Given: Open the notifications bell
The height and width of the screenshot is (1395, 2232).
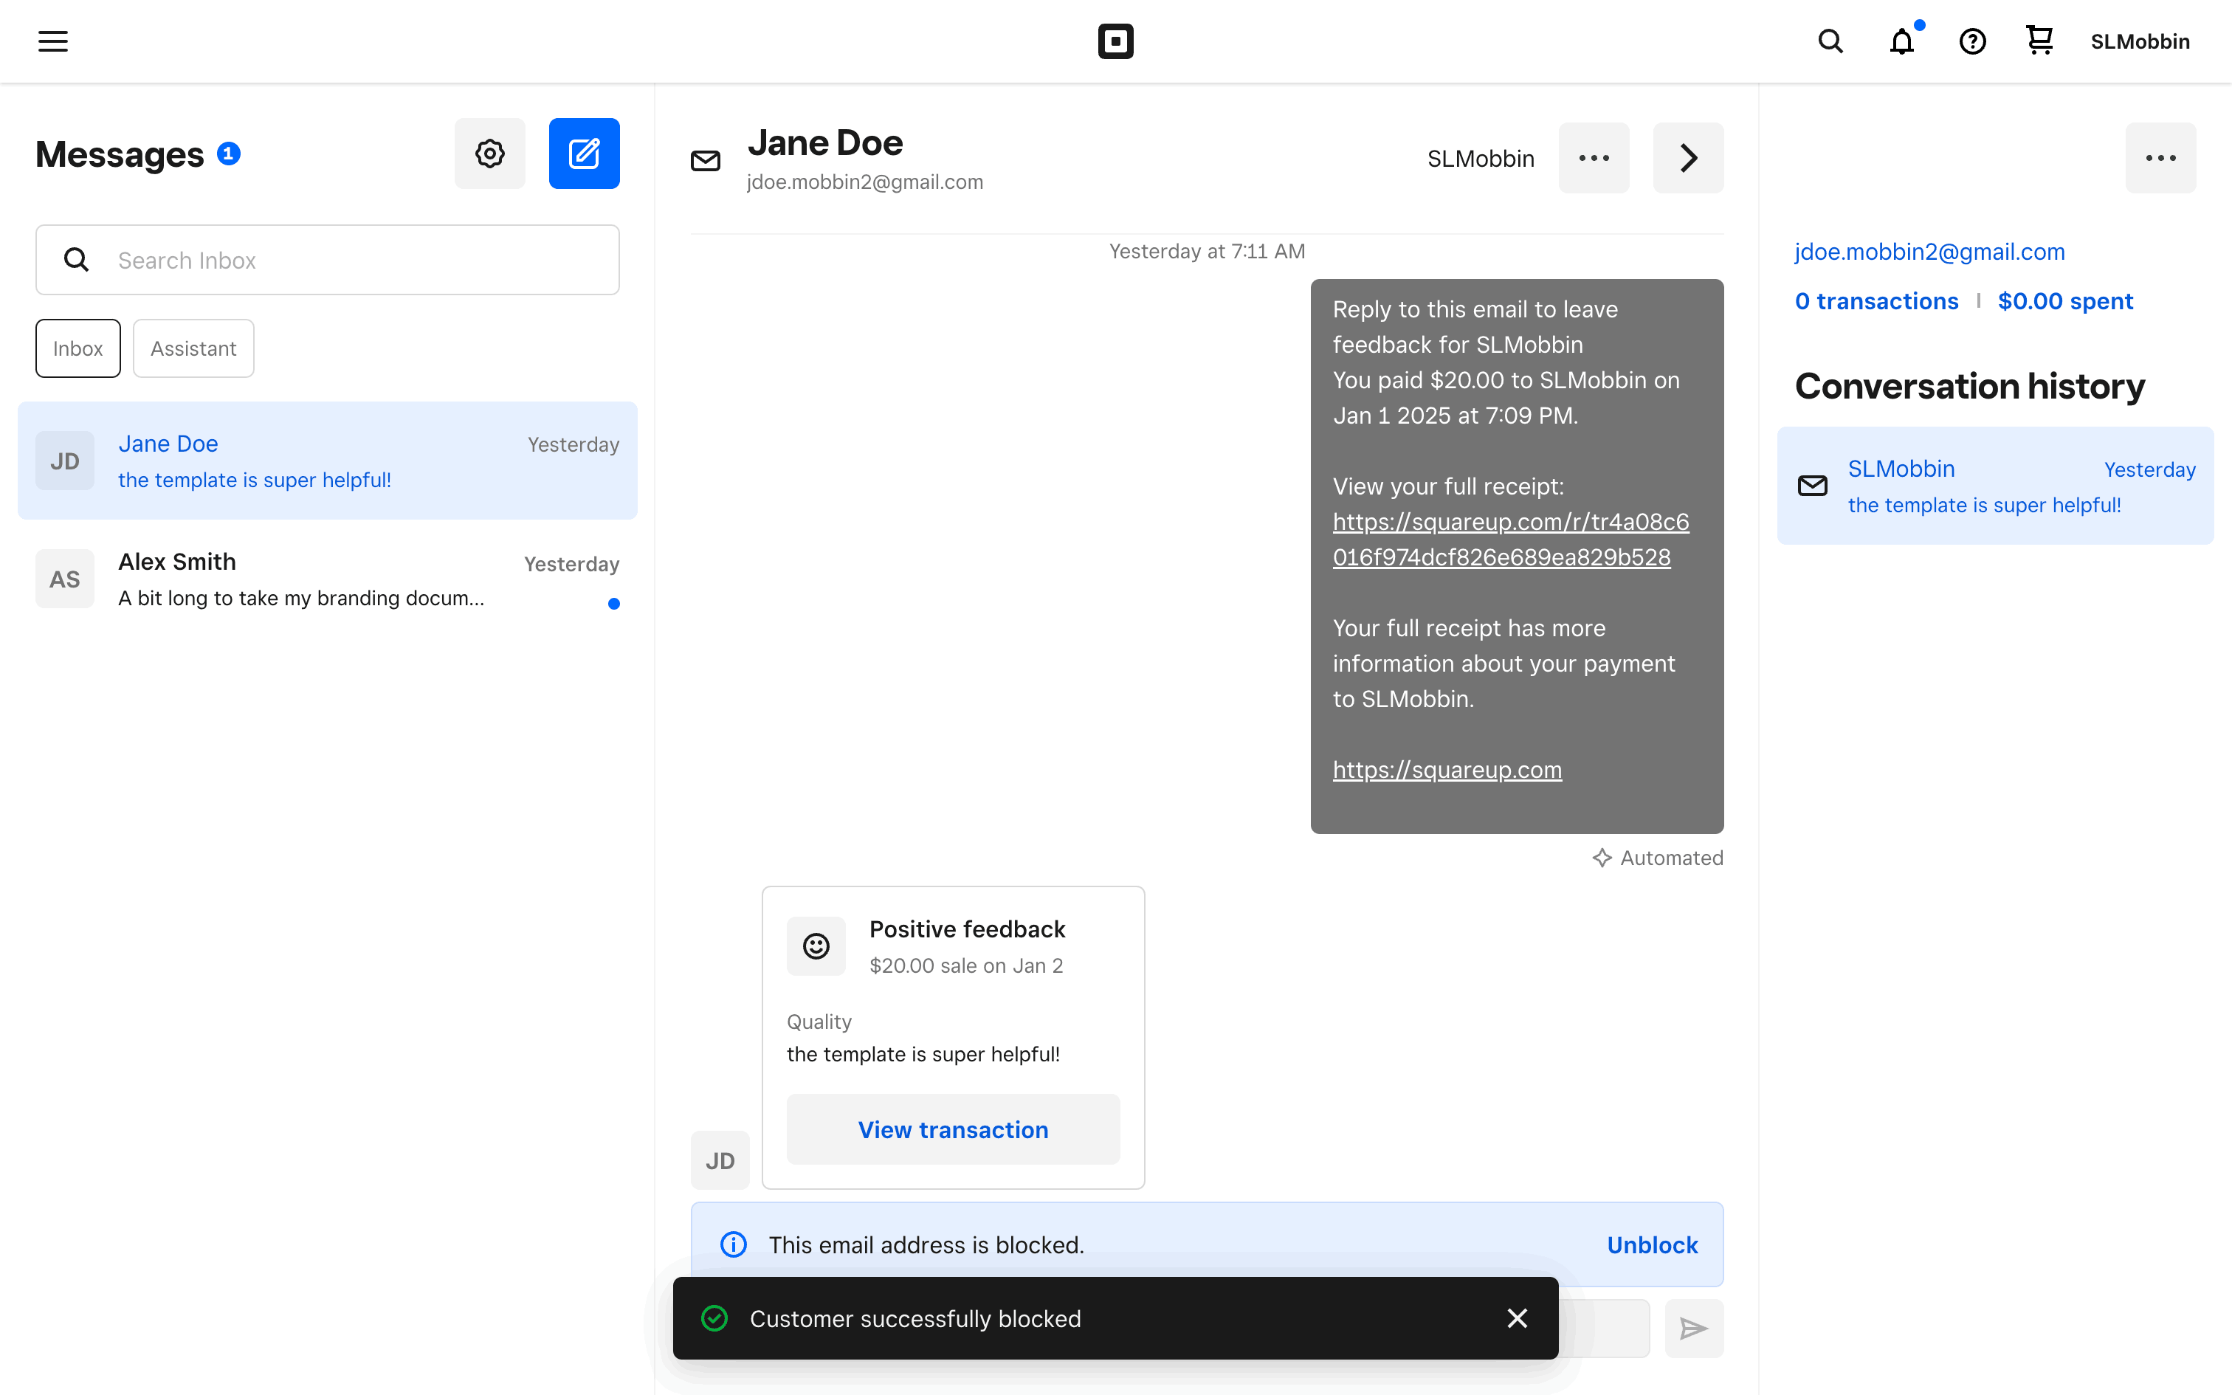Looking at the screenshot, I should [x=1901, y=41].
